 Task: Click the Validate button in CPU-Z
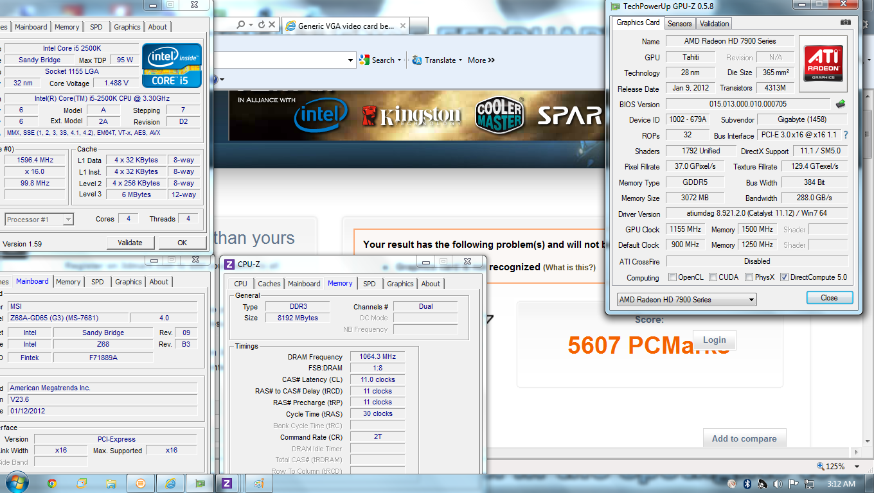point(130,243)
